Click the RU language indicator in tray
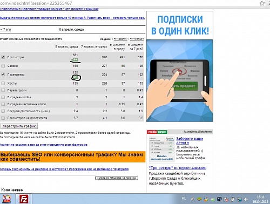The image size is (270, 204). tap(184, 198)
